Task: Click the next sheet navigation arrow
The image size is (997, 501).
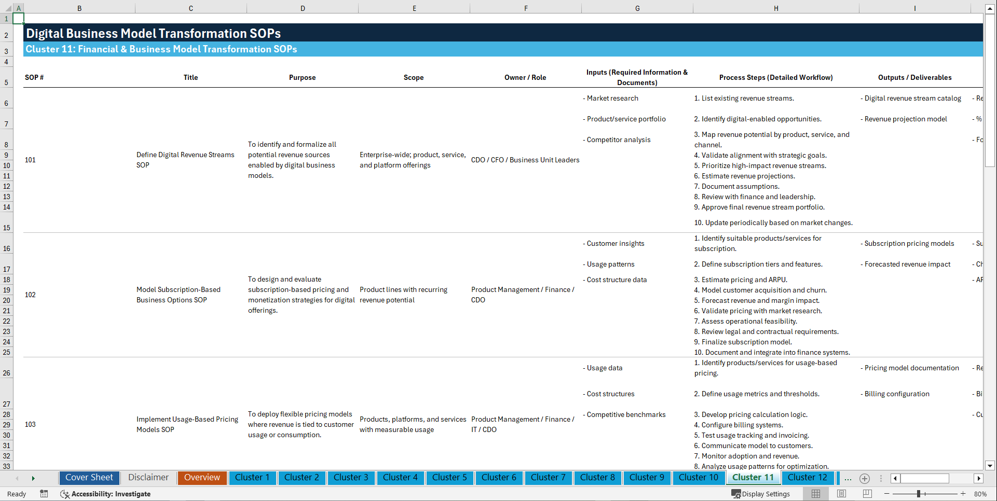Action: (x=33, y=478)
